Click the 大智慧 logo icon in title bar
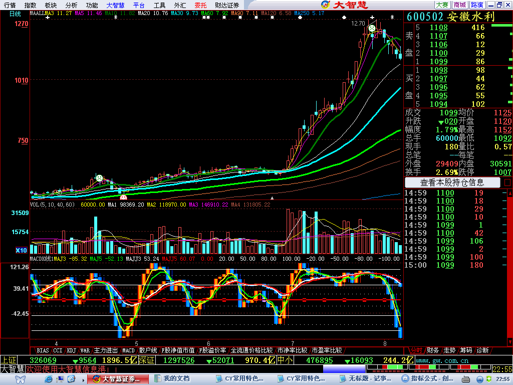The height and width of the screenshot is (385, 513). [325, 5]
